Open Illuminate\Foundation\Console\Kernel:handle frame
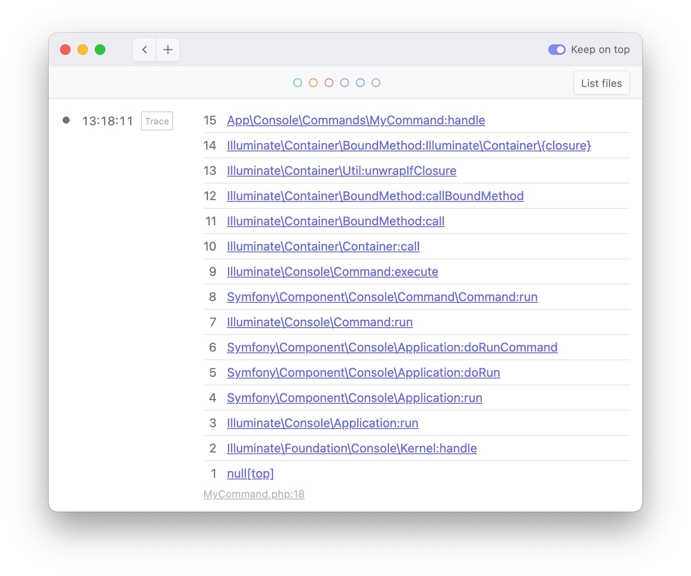Viewport: 691px width, 576px height. (352, 448)
